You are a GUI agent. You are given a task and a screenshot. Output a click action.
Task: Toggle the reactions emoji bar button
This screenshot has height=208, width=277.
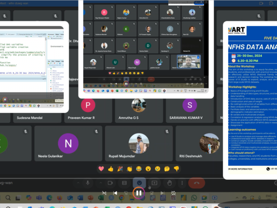point(139,183)
